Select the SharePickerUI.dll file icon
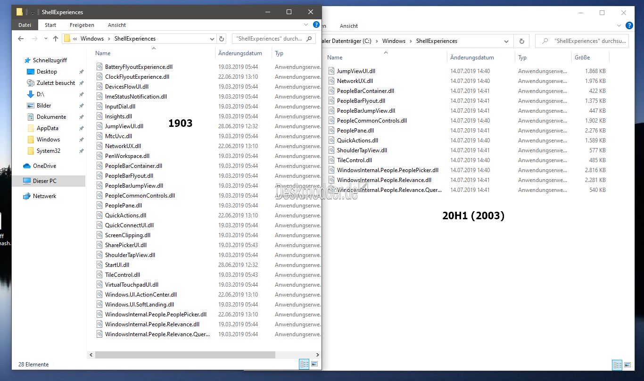Screen dimensions: 644x381 pos(99,245)
